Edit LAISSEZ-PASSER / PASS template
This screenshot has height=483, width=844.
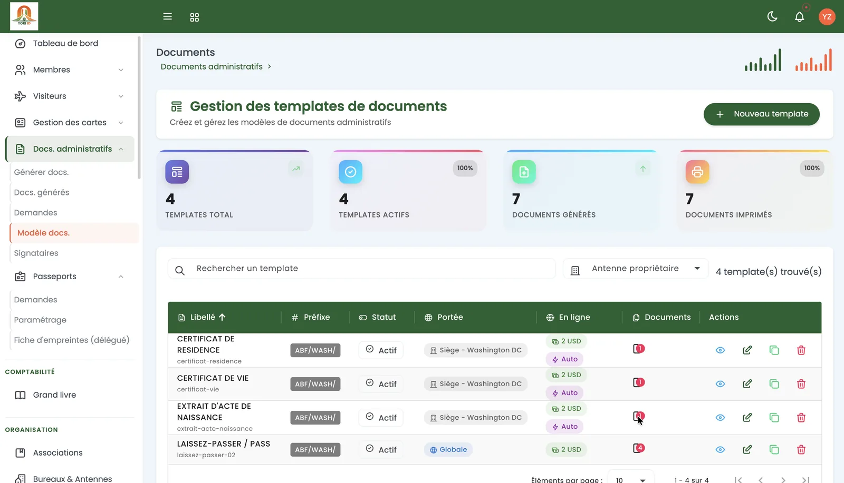click(747, 450)
